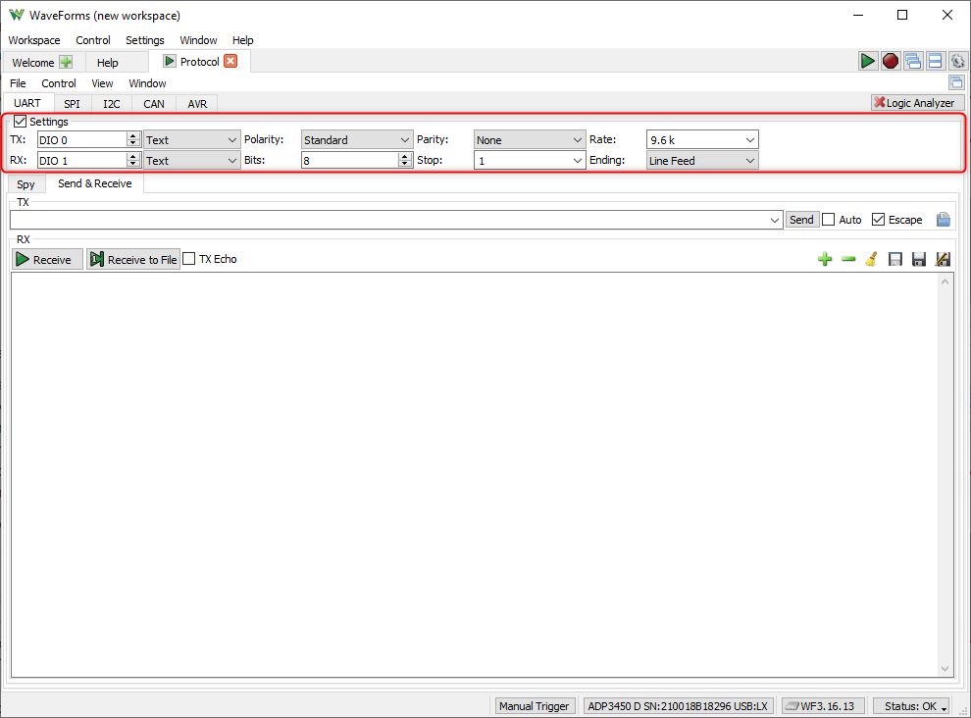Click the green minus icon in the RX toolbar

pos(848,259)
